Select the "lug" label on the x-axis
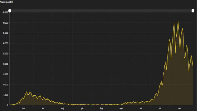The height and width of the screenshot is (111, 197). pos(101,108)
